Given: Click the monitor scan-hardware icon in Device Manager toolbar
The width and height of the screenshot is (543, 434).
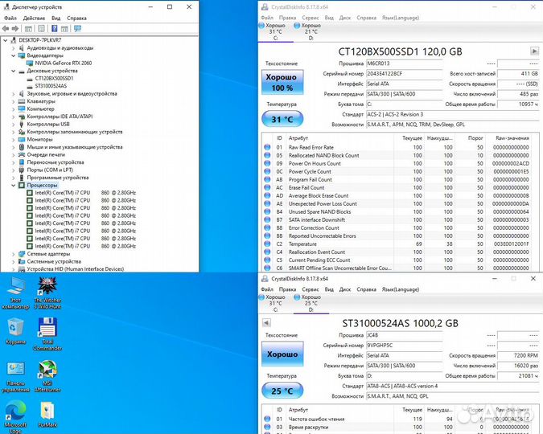Looking at the screenshot, I should tap(77, 29).
